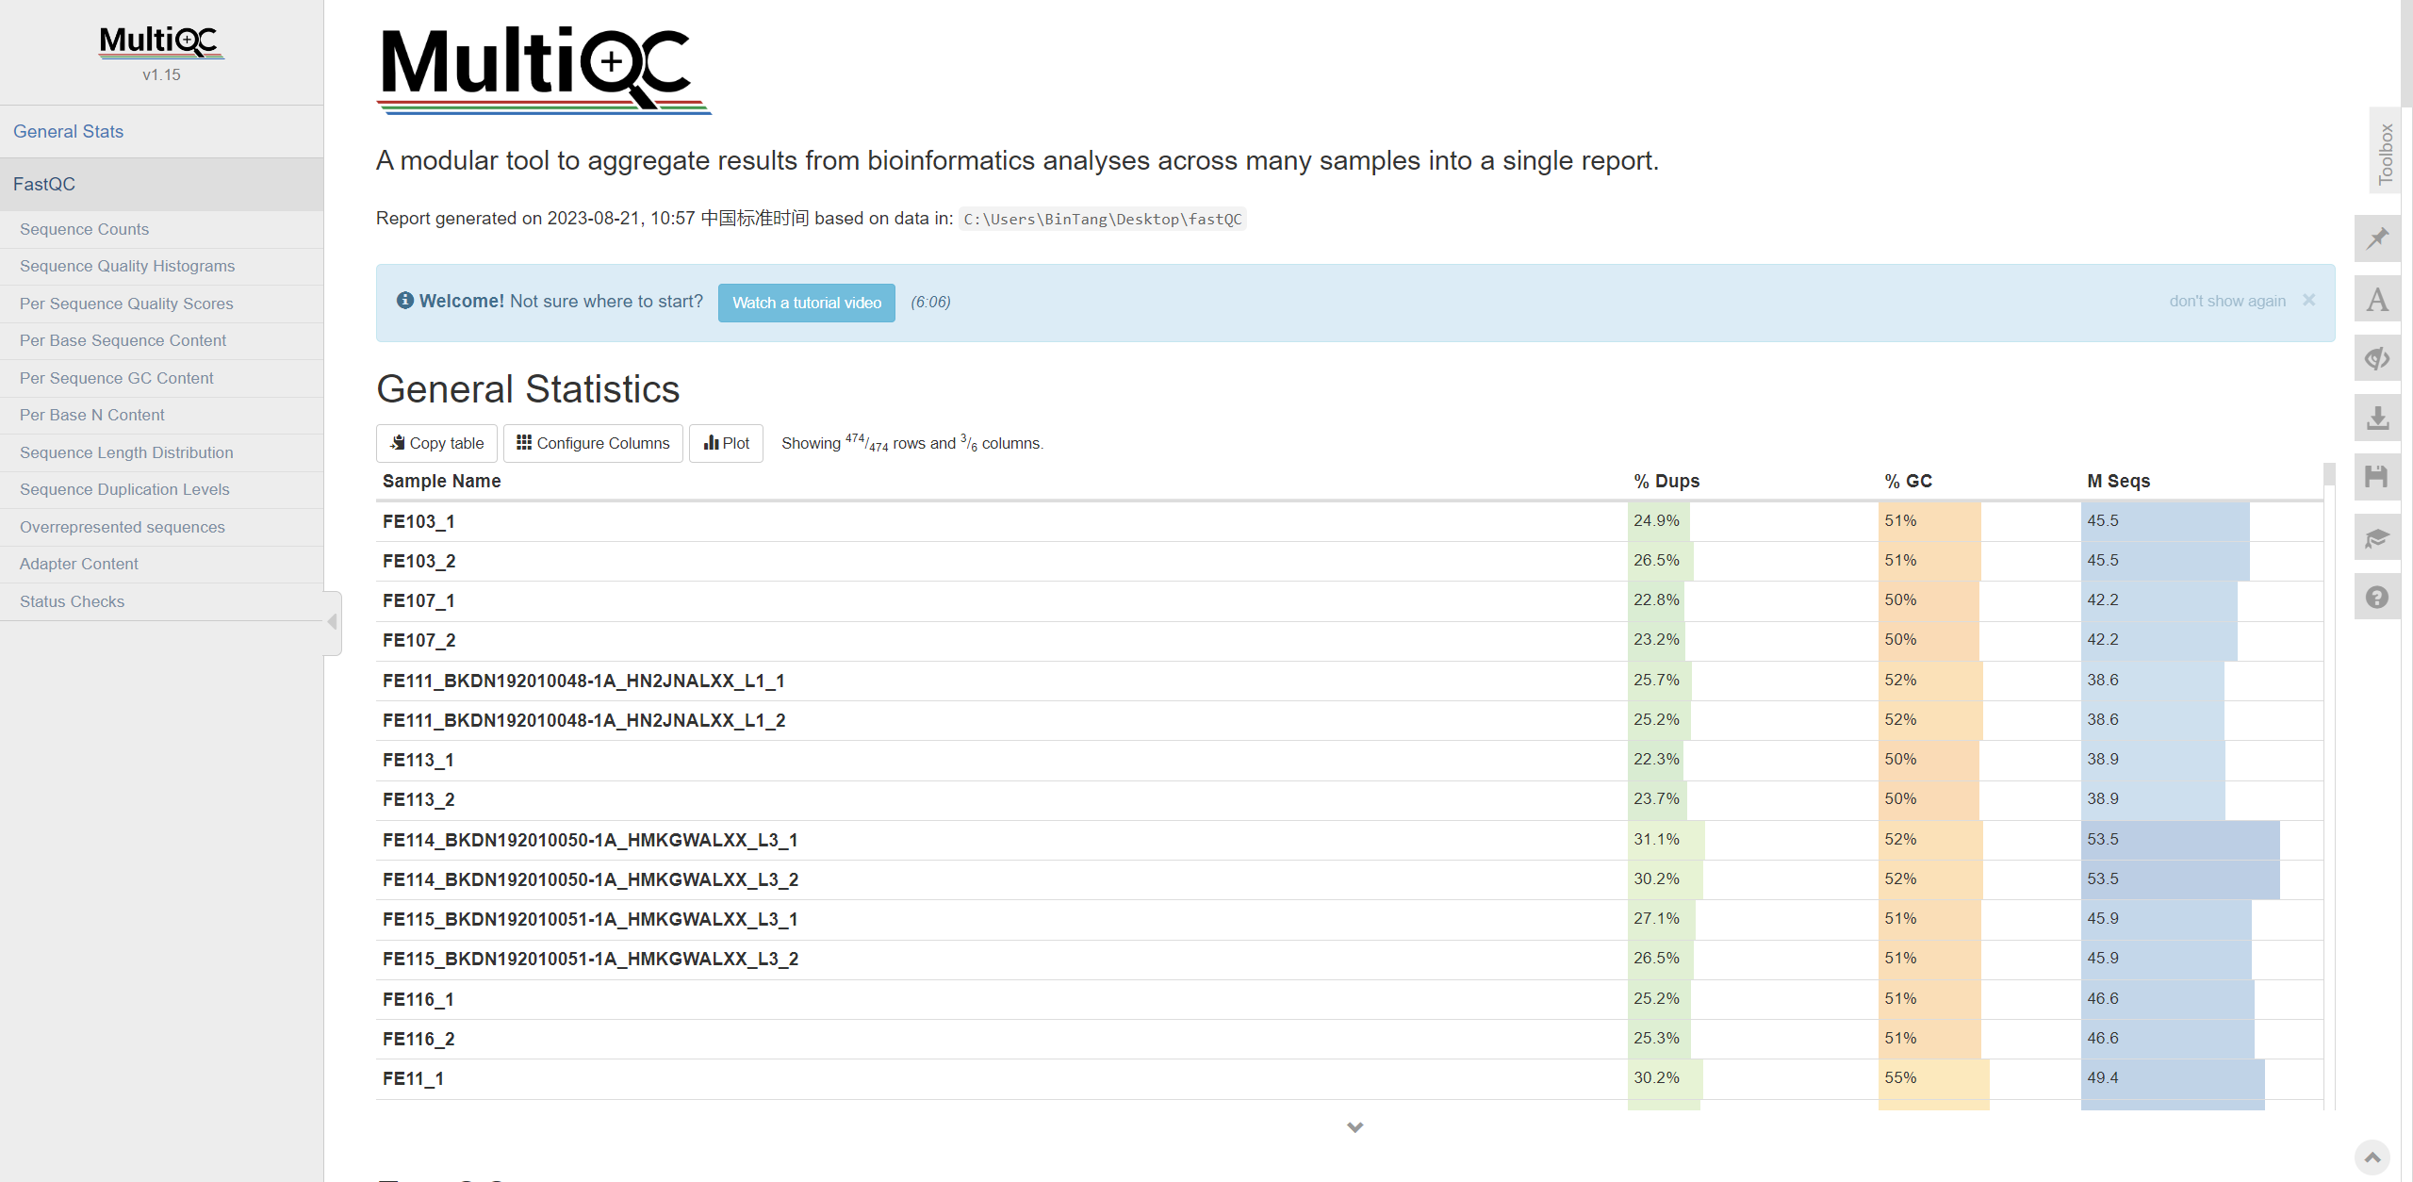2413x1182 pixels.
Task: Open the pin/highlight samples toolbox icon
Action: click(x=2377, y=238)
